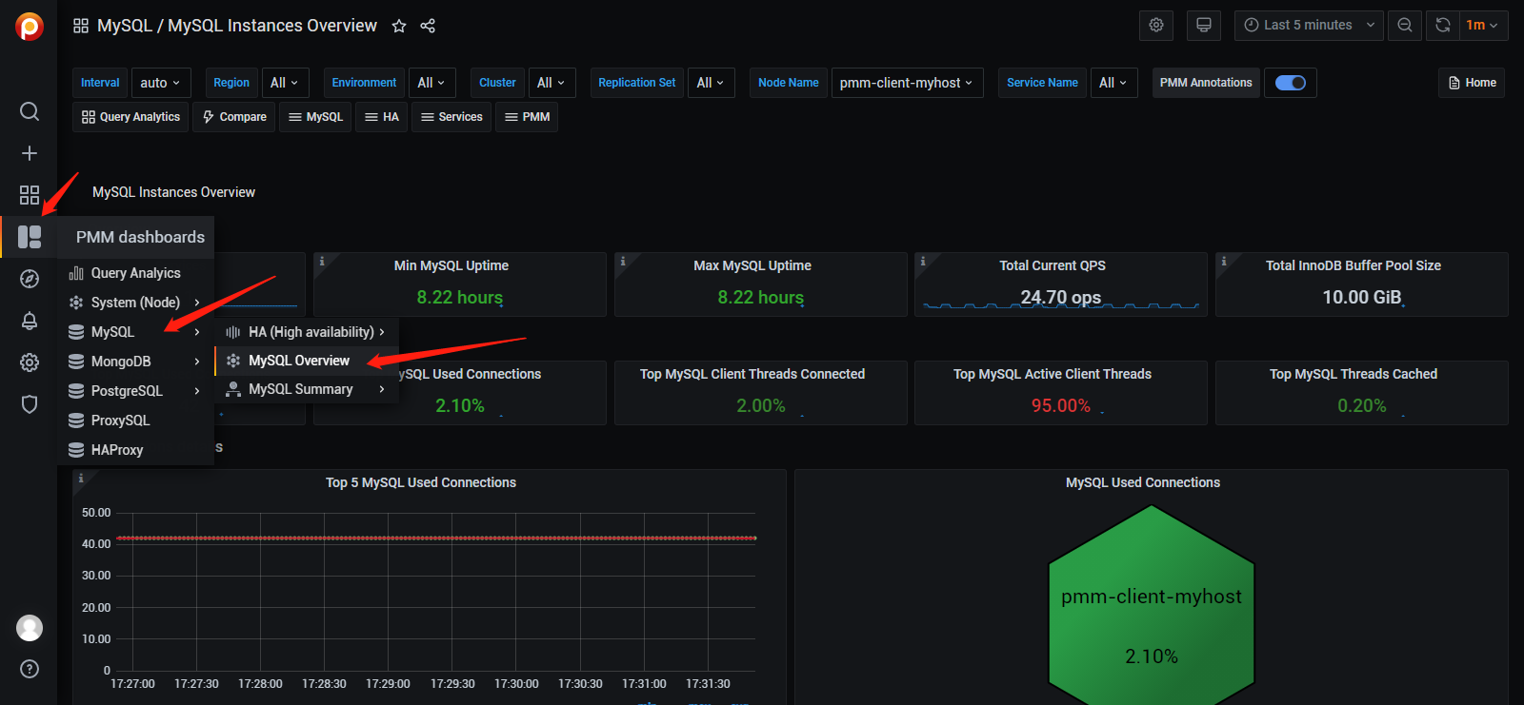Open the Service Name All dropdown
1524x705 pixels.
pos(1113,83)
